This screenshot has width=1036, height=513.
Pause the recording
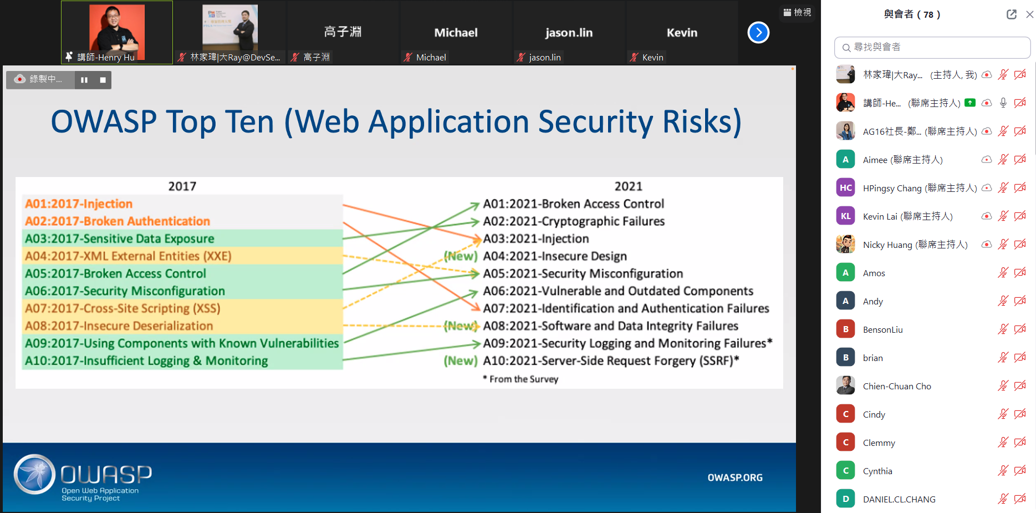coord(84,80)
